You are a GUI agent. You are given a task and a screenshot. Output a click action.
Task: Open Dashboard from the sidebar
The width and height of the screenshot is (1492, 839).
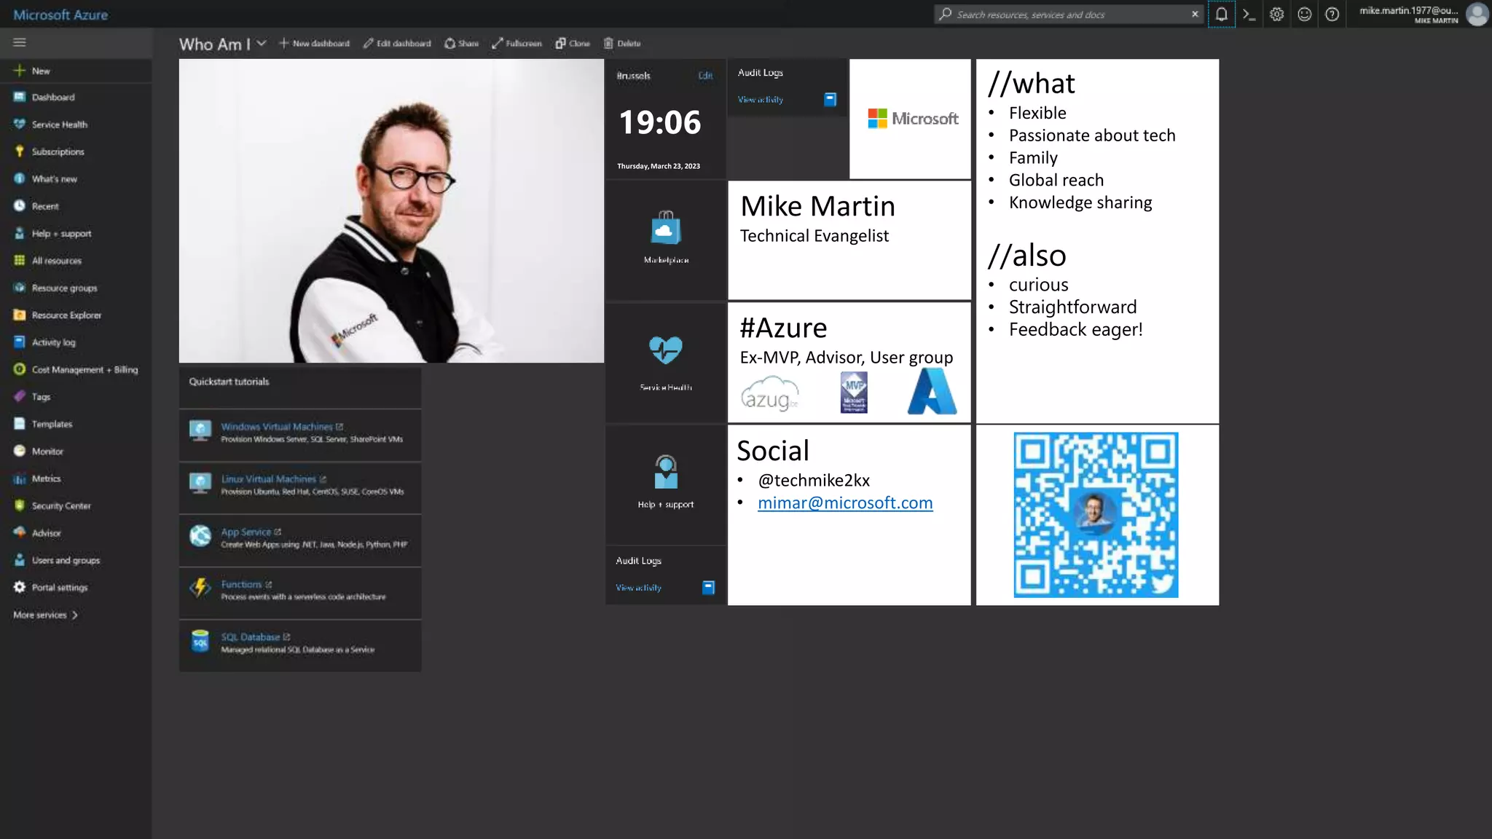click(52, 98)
